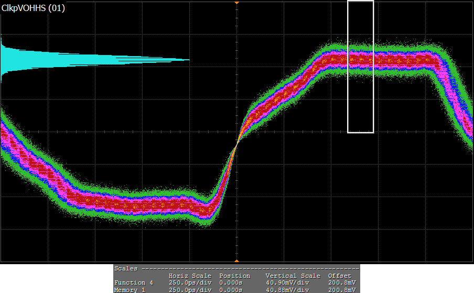Click the Scales section heading
Screen dimensions: 474x293
click(125, 268)
